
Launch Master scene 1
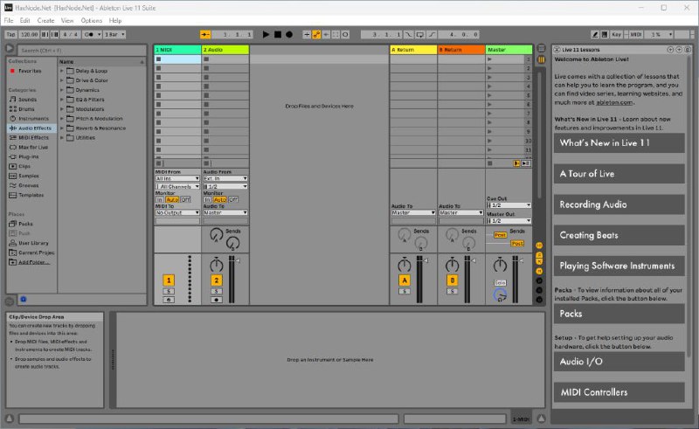[489, 59]
